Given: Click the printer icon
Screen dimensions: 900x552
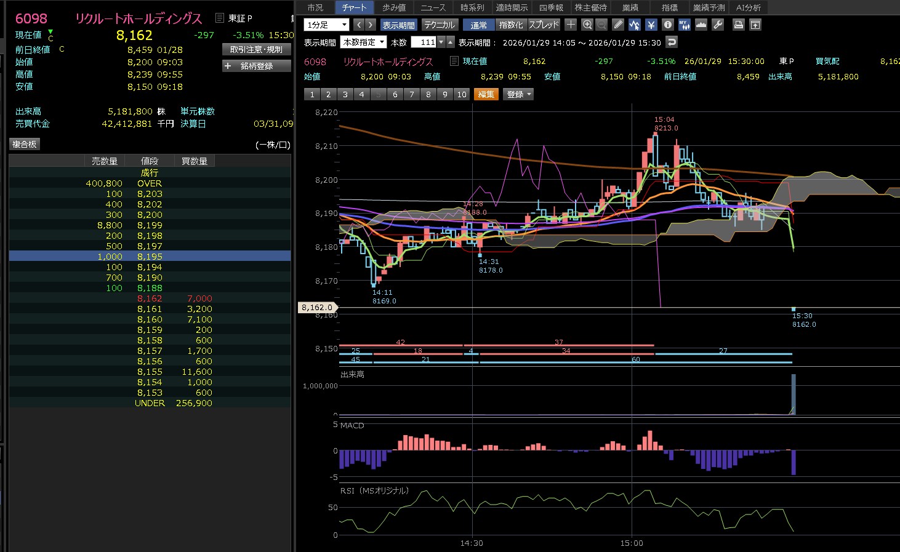Looking at the screenshot, I should click(x=739, y=25).
